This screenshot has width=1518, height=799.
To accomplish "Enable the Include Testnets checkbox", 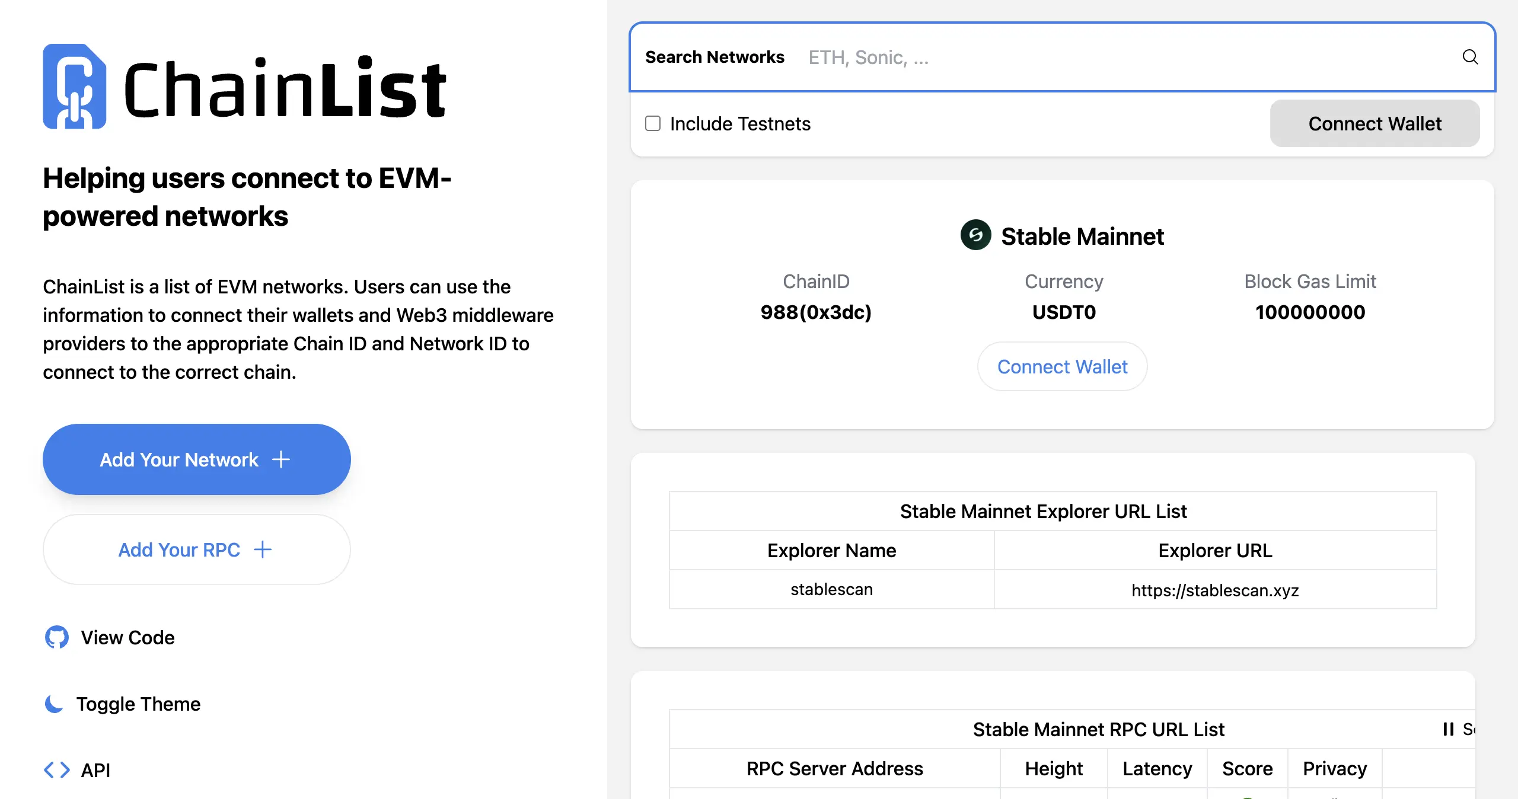I will (653, 123).
